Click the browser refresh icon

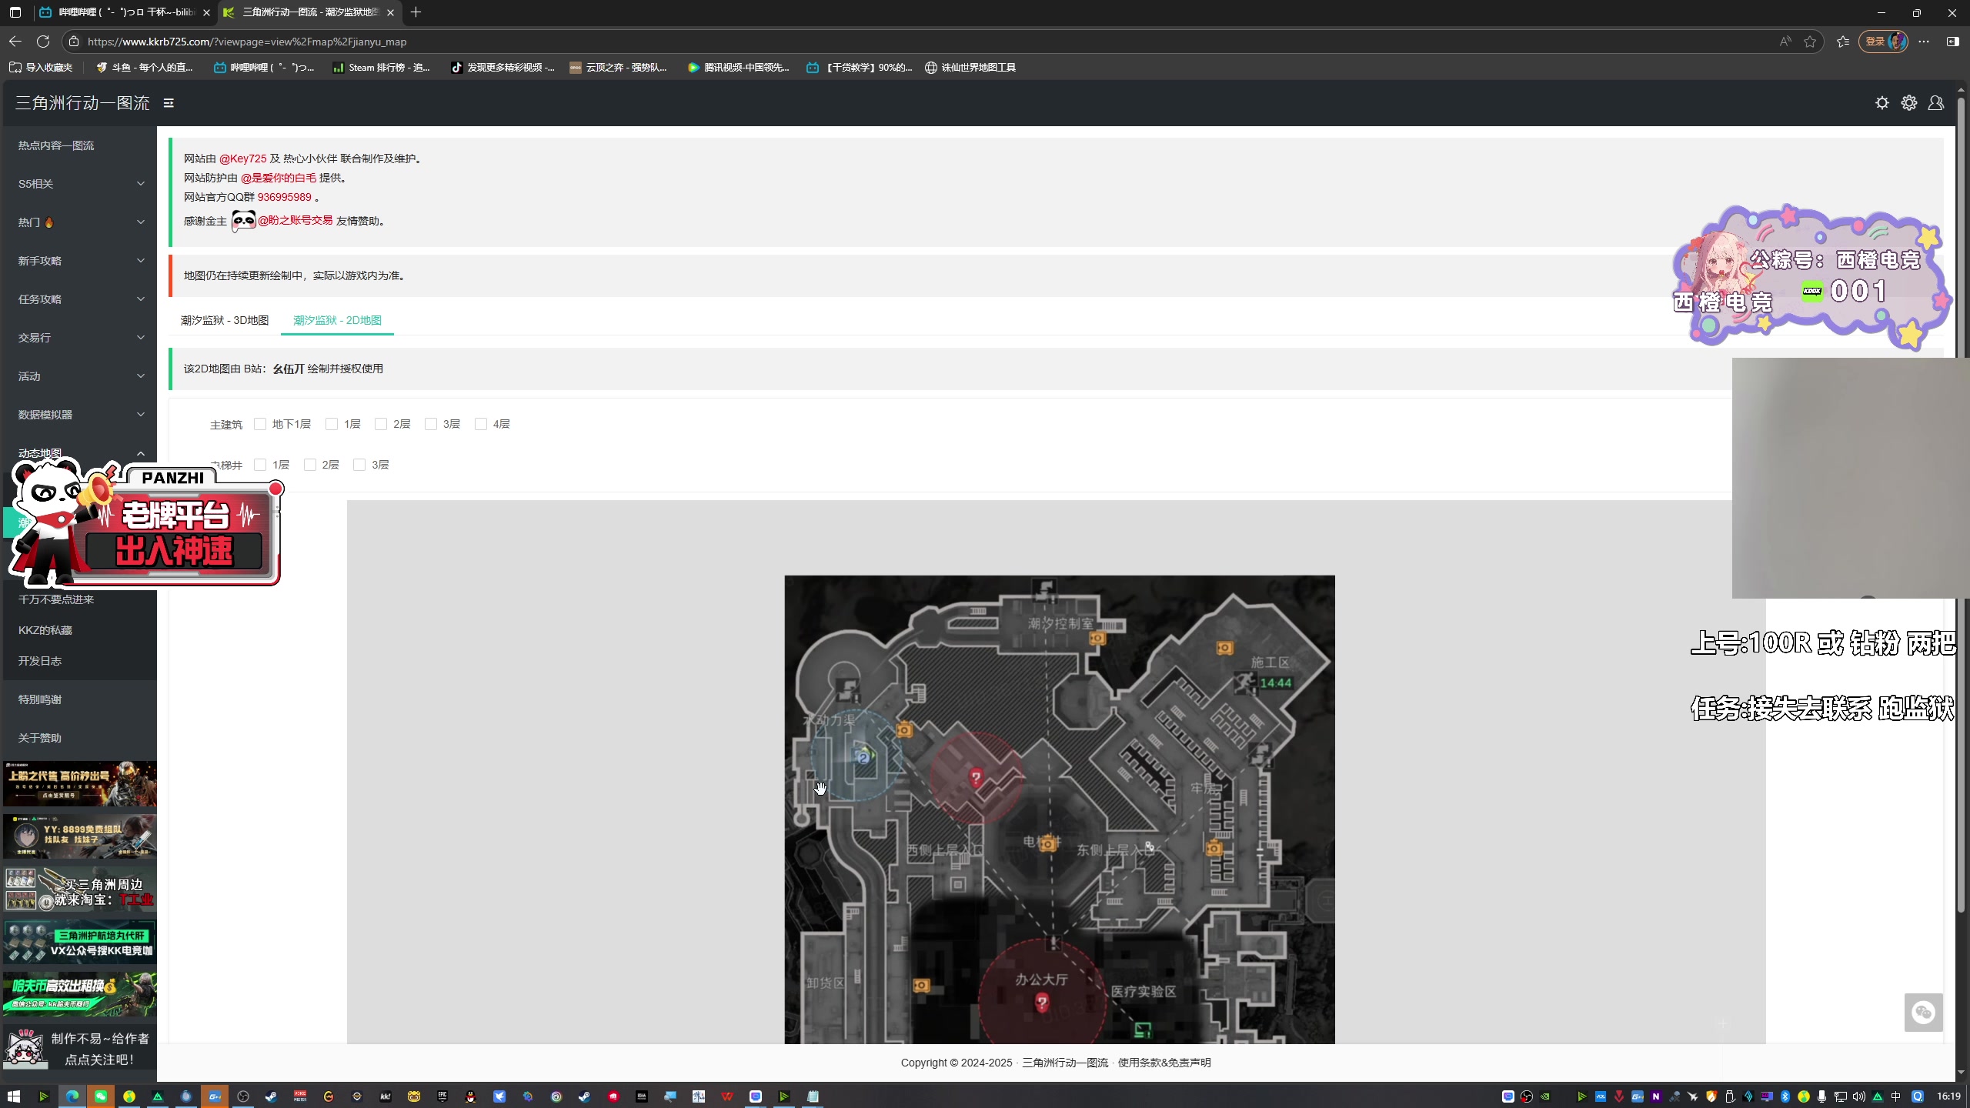pos(43,42)
